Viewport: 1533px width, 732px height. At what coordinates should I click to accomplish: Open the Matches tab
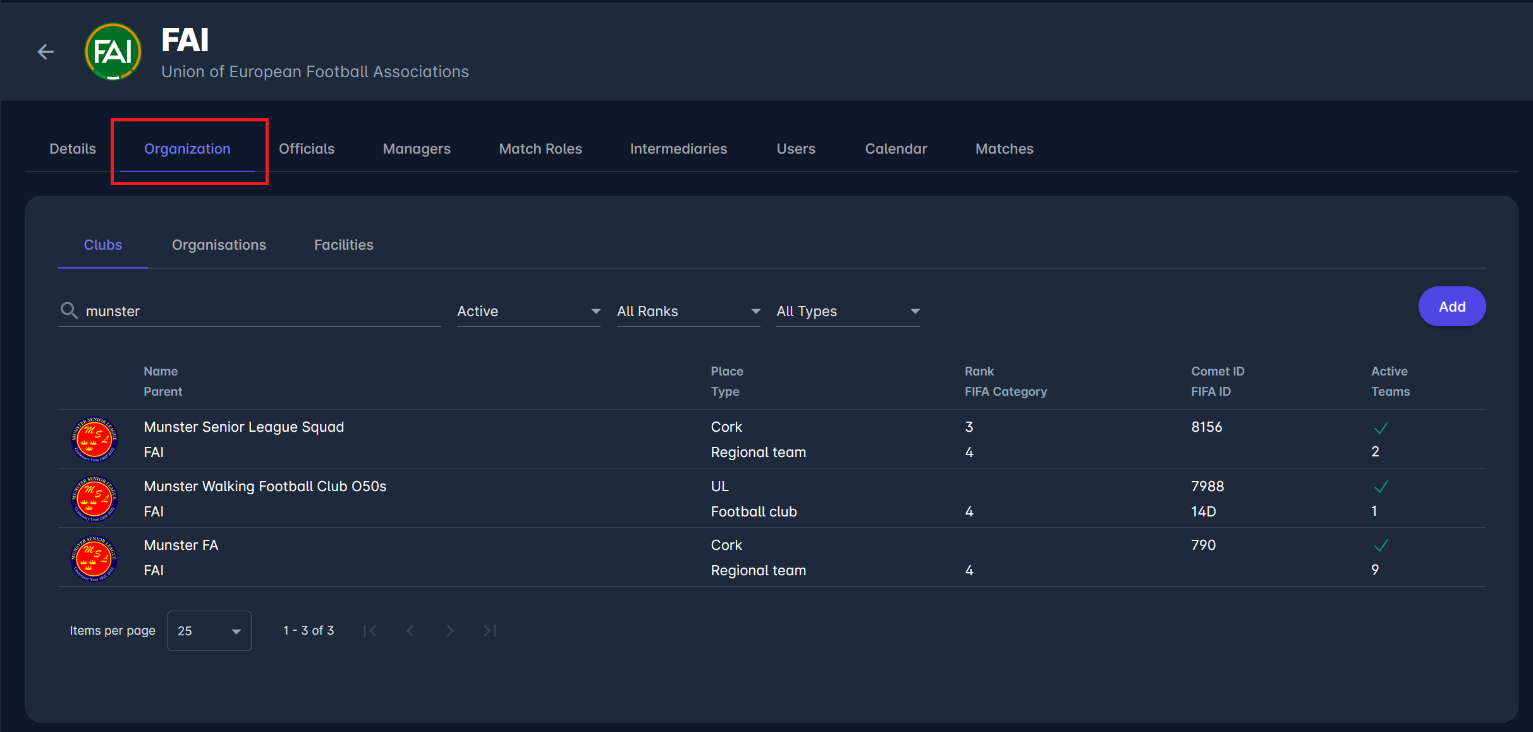click(1005, 149)
